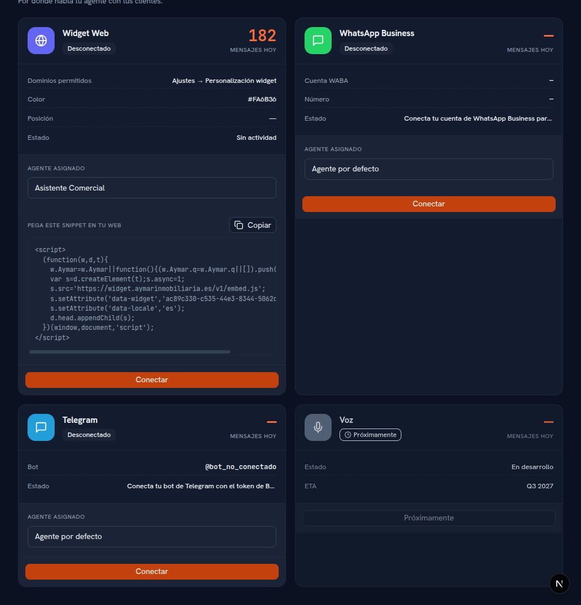Open Widget Web agent dropdown Asistente Comercial
Screen dimensions: 581x605
tap(152, 188)
